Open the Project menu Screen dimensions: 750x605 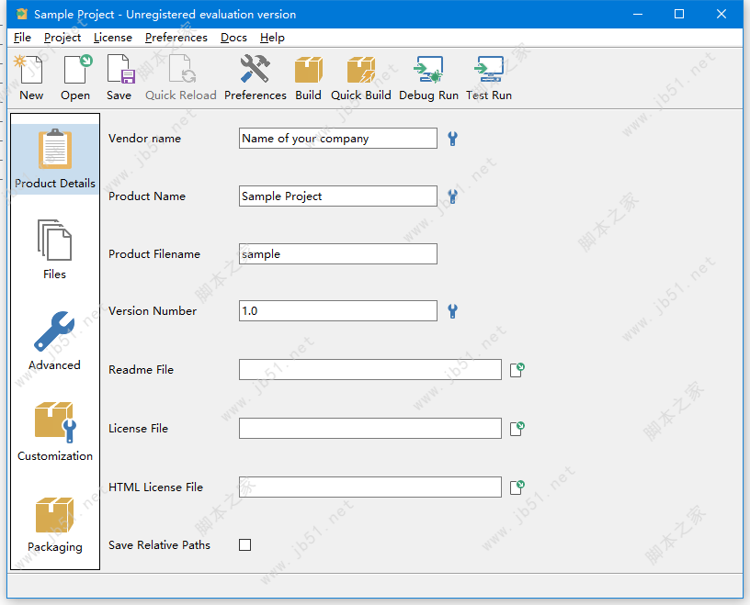click(62, 38)
